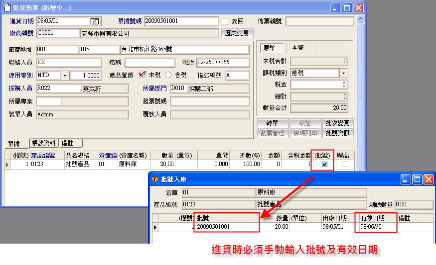Minimize the 進貨憑單 window
This screenshot has height=265, width=436.
(336, 7)
